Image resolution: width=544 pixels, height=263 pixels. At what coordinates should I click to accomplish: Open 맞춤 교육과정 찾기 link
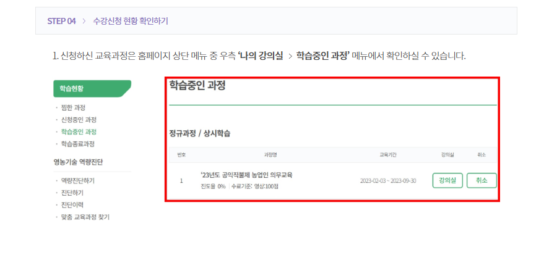coord(85,217)
